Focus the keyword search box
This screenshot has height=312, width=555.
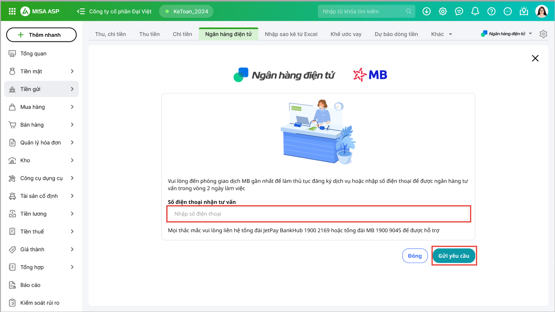(367, 11)
